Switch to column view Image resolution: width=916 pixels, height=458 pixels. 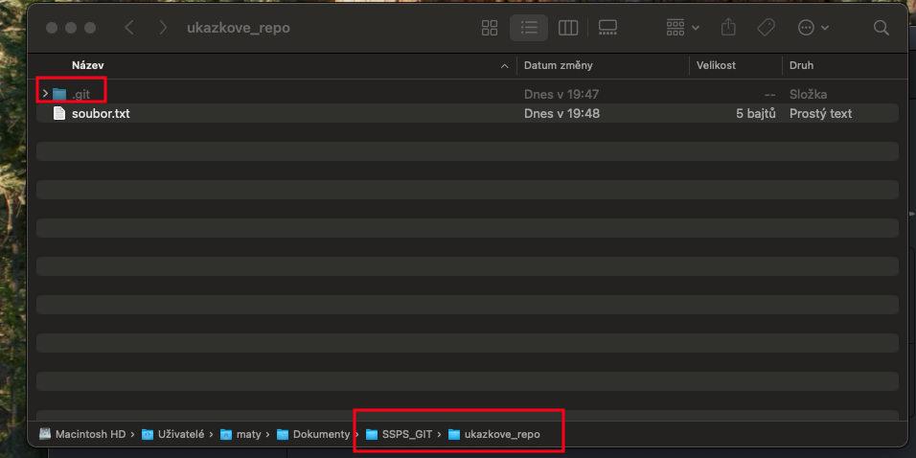pos(568,28)
